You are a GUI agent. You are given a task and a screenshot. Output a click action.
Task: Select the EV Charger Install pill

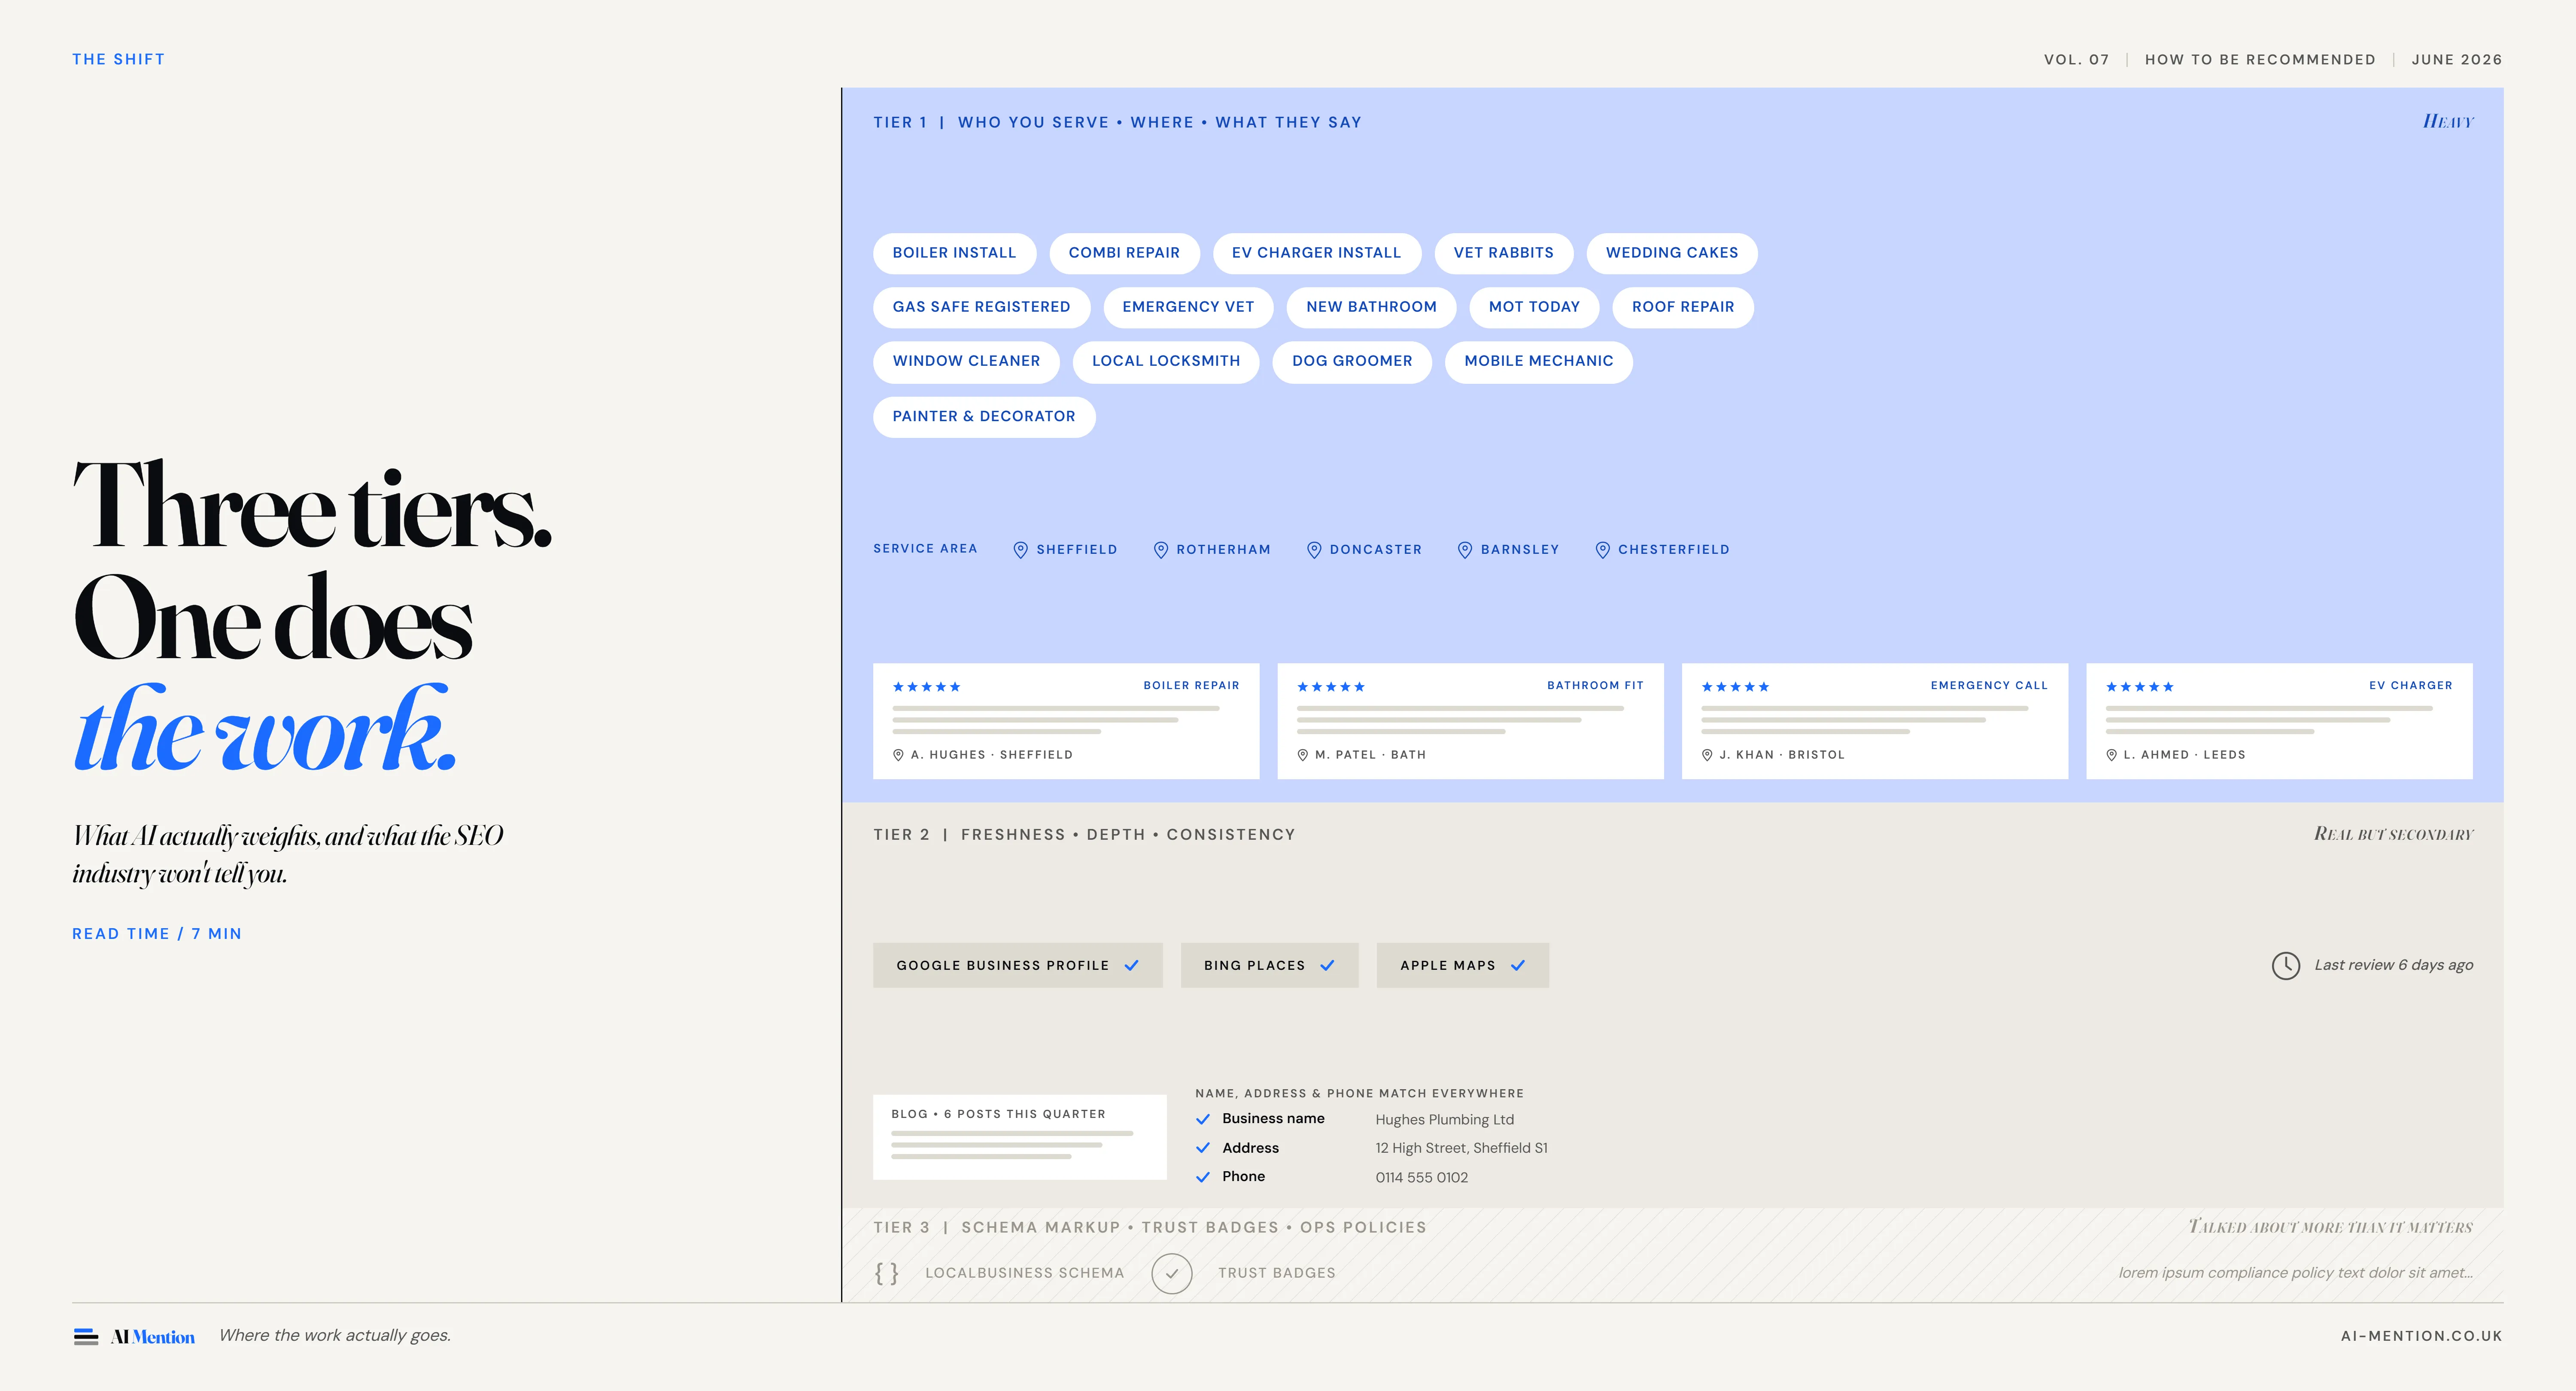tap(1316, 253)
